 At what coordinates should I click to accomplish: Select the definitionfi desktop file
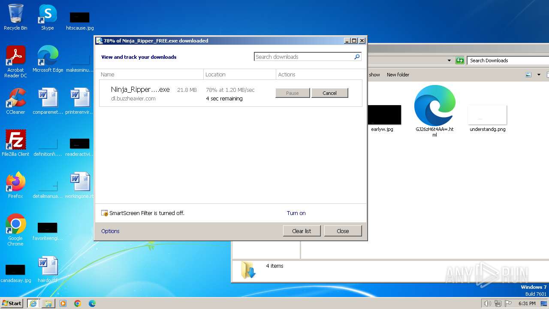tap(48, 147)
